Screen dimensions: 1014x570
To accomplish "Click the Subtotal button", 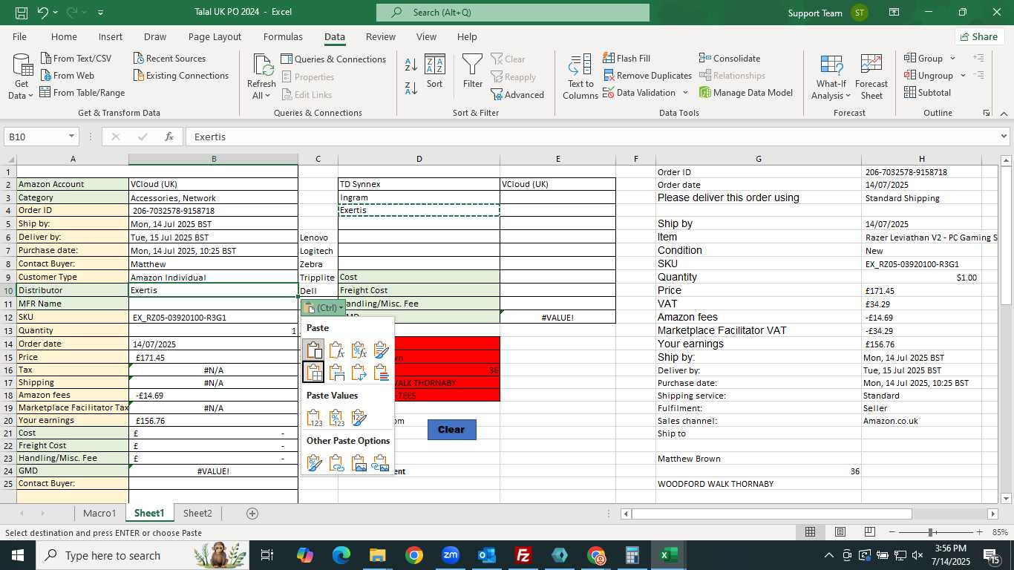I will point(927,93).
